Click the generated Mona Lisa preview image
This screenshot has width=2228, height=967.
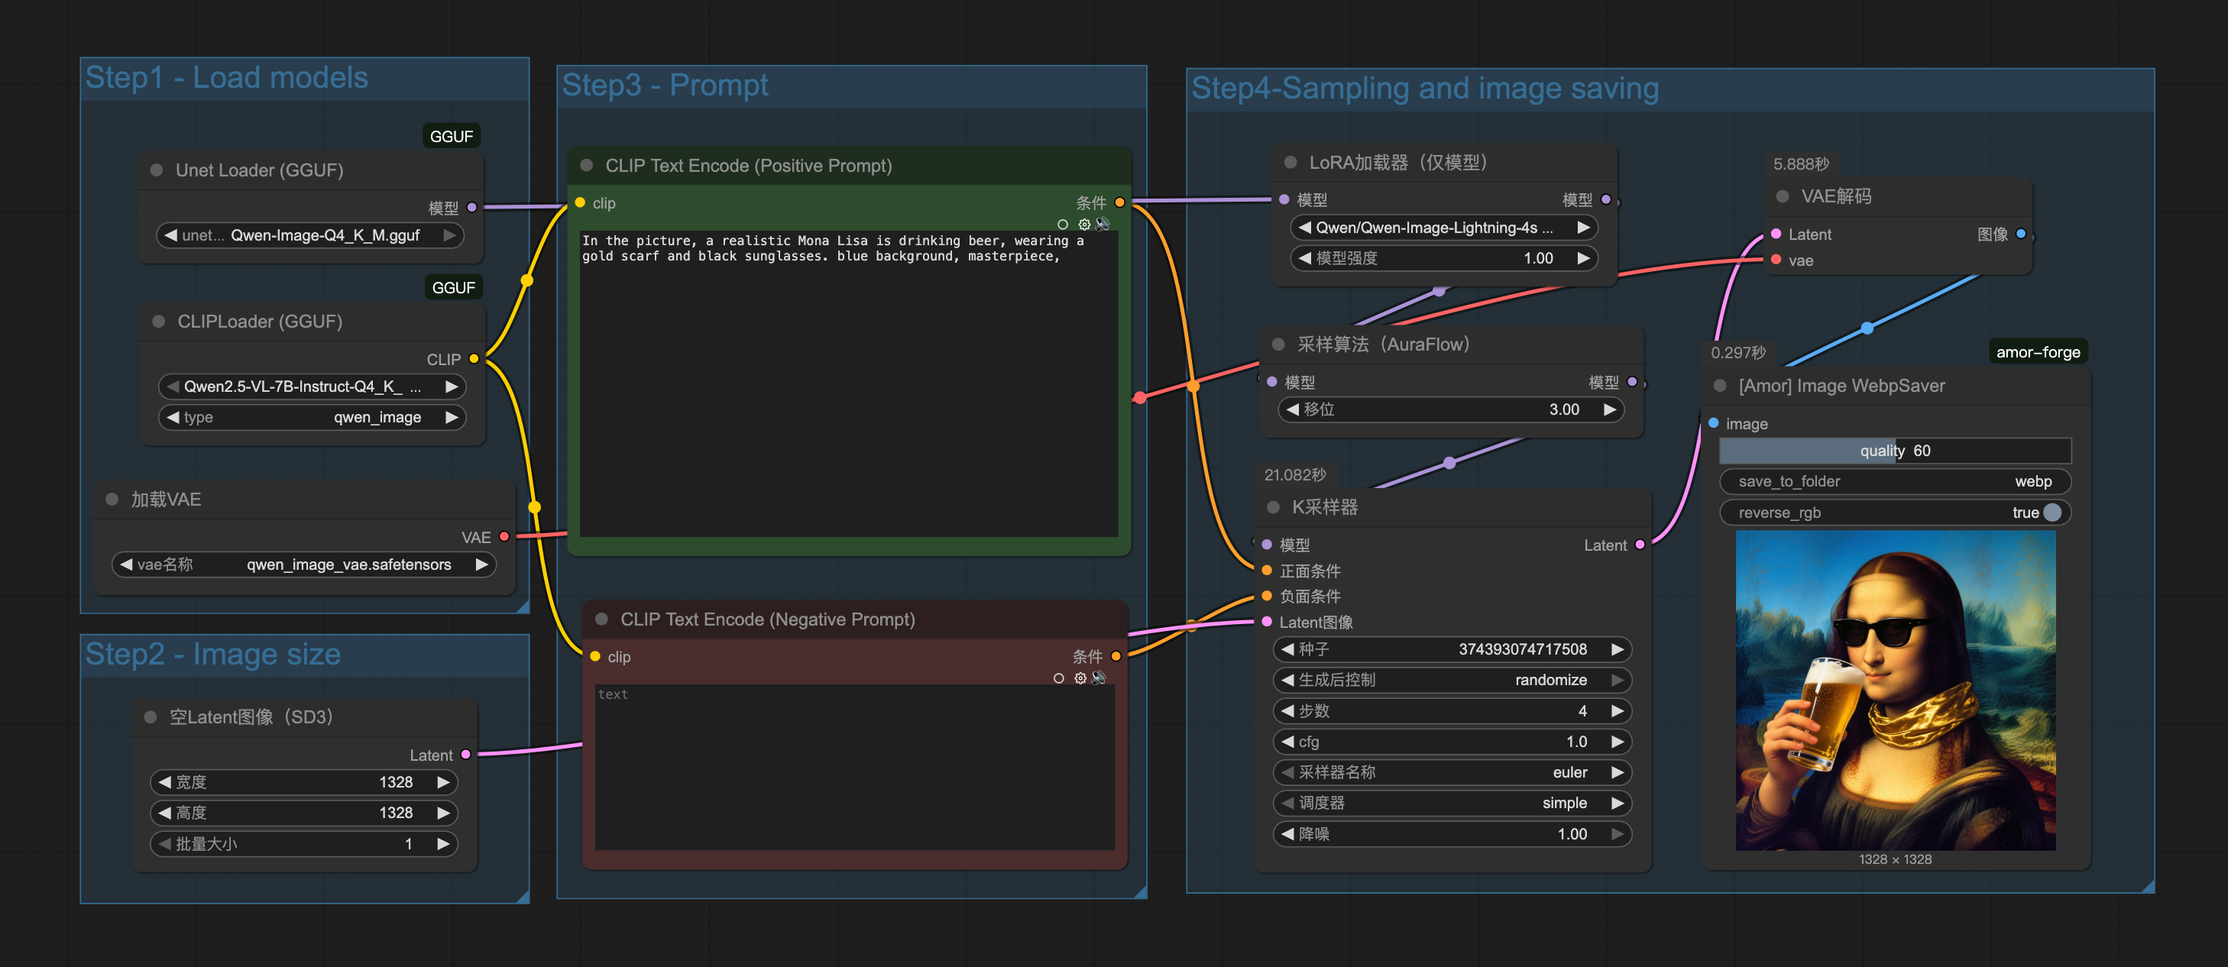(x=1895, y=690)
